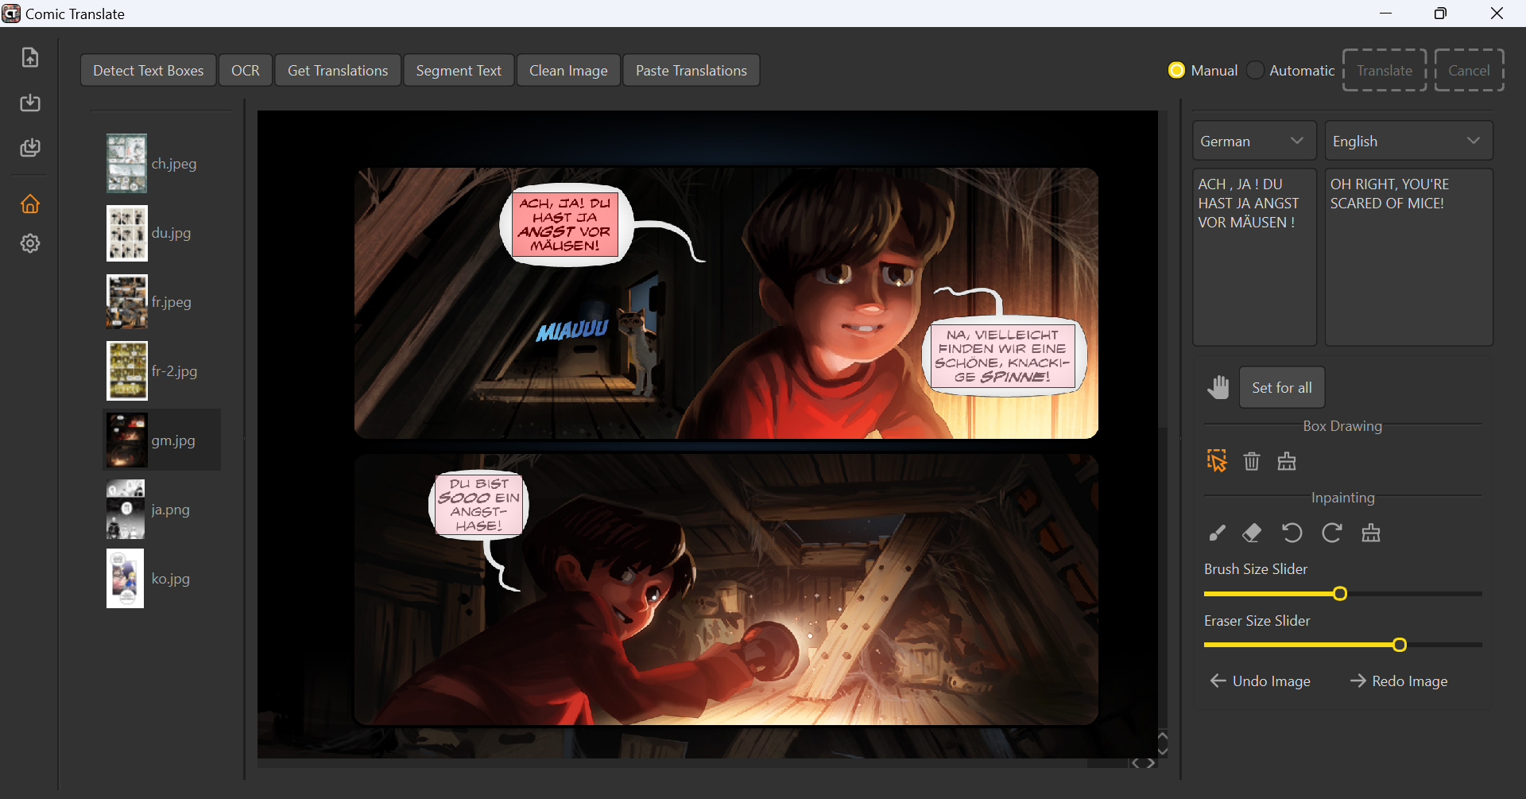Open a new image via the import icon
Viewport: 1526px width, 799px height.
coord(29,57)
